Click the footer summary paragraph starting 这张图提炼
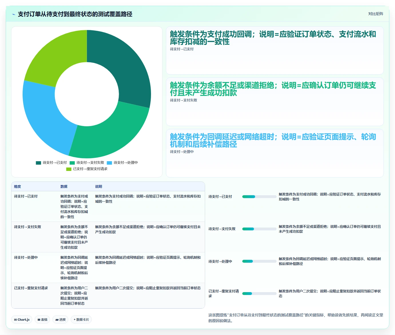 pos(296,318)
